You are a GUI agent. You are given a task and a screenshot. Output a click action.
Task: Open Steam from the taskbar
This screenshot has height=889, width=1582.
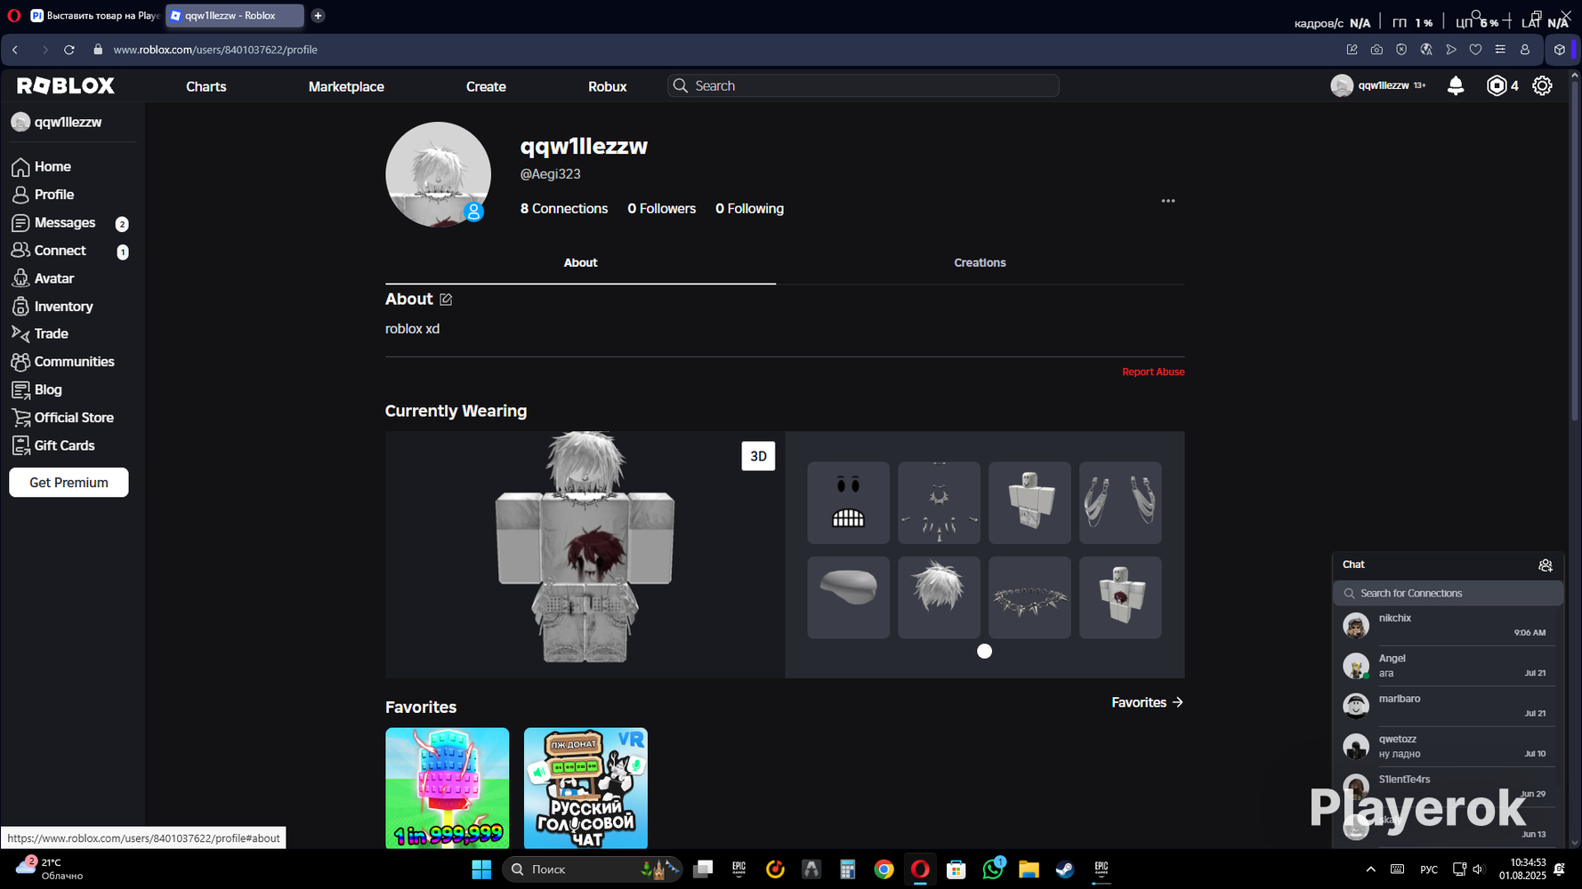click(x=1064, y=869)
